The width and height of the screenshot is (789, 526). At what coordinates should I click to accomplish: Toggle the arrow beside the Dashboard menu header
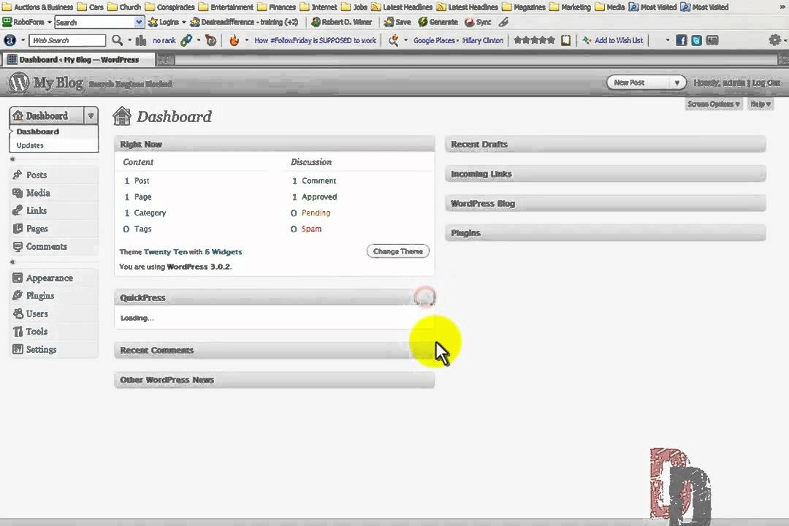91,115
